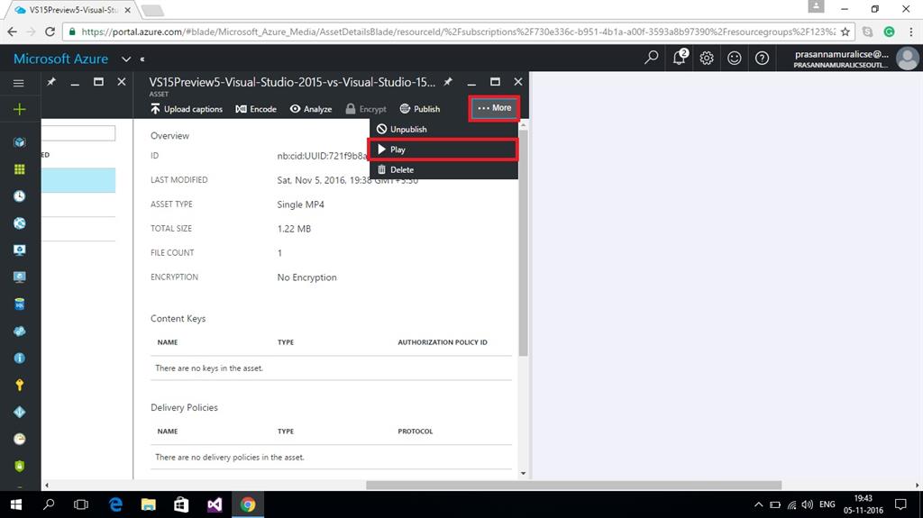923x518 pixels.
Task: Click the feedback smiley icon
Action: click(x=734, y=58)
